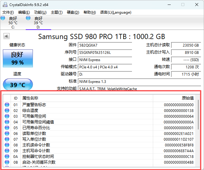Click the standard field NVM Express 1.3
The image size is (204, 170).
pyautogui.click(x=140, y=82)
